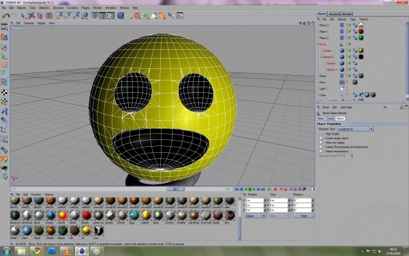Image resolution: width=409 pixels, height=256 pixels.
Task: Open the Render settings icon
Action: tap(111, 16)
